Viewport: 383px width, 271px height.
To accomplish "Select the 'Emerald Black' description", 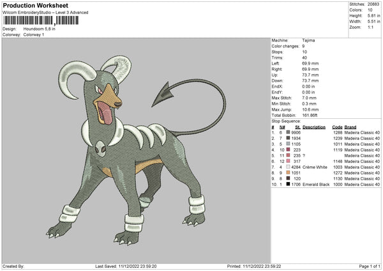I will coord(316,185).
